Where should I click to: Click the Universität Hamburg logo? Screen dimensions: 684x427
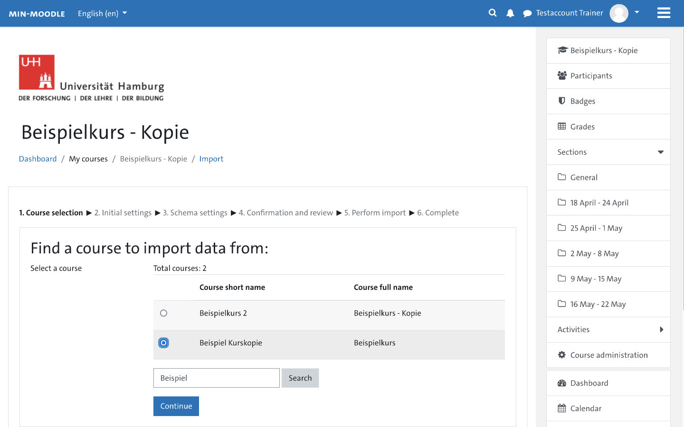91,78
